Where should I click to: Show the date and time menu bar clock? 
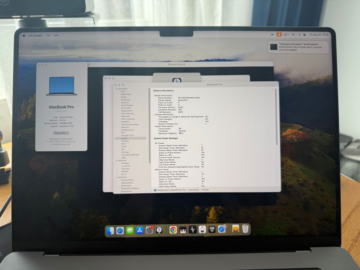319,35
